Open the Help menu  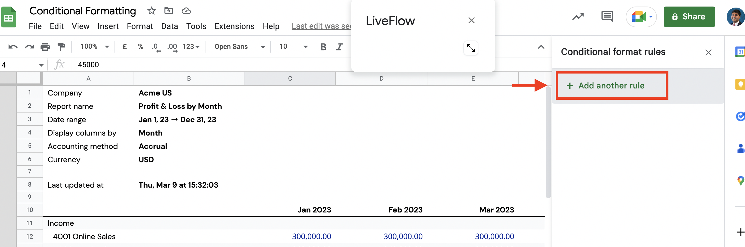[271, 26]
